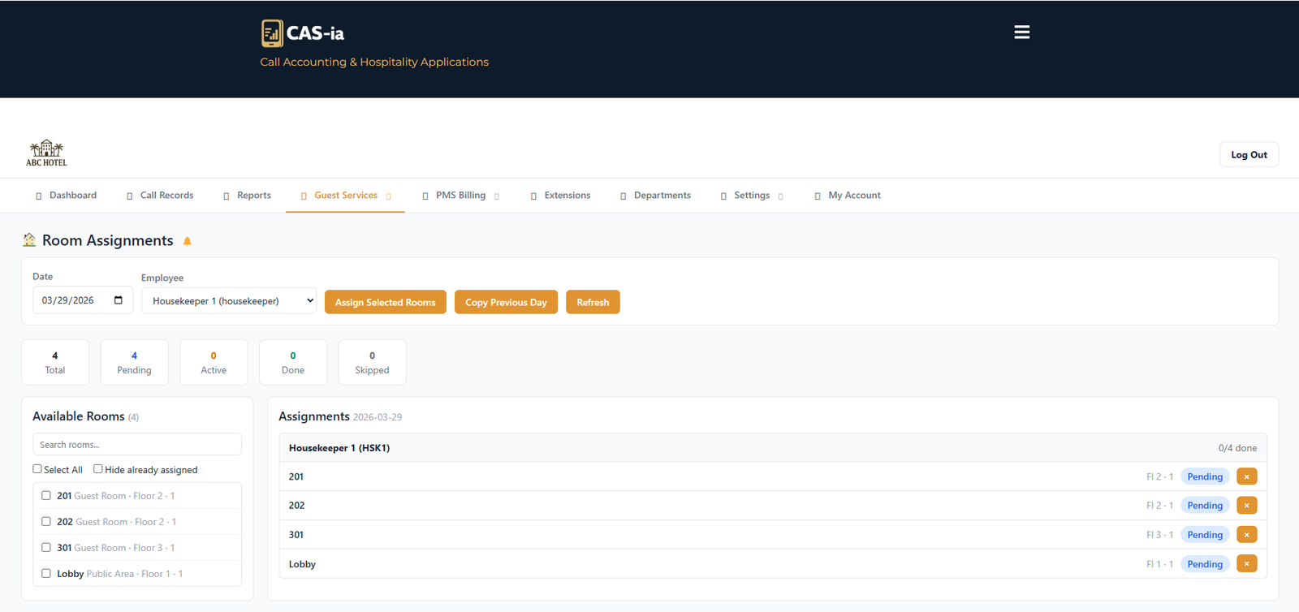The width and height of the screenshot is (1299, 612).
Task: Open the Employee dropdown
Action: click(228, 301)
